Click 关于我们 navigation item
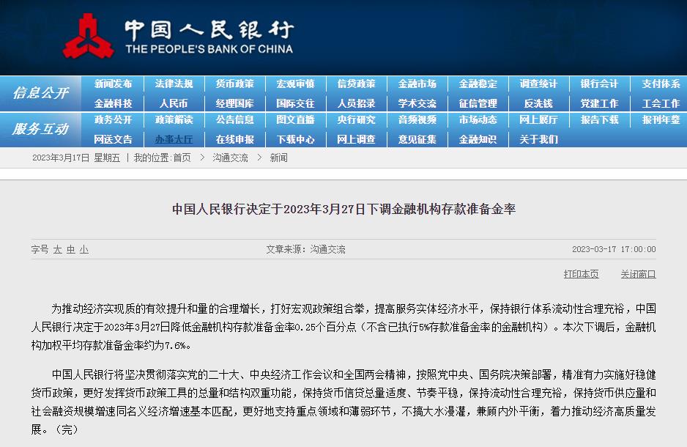 (538, 139)
